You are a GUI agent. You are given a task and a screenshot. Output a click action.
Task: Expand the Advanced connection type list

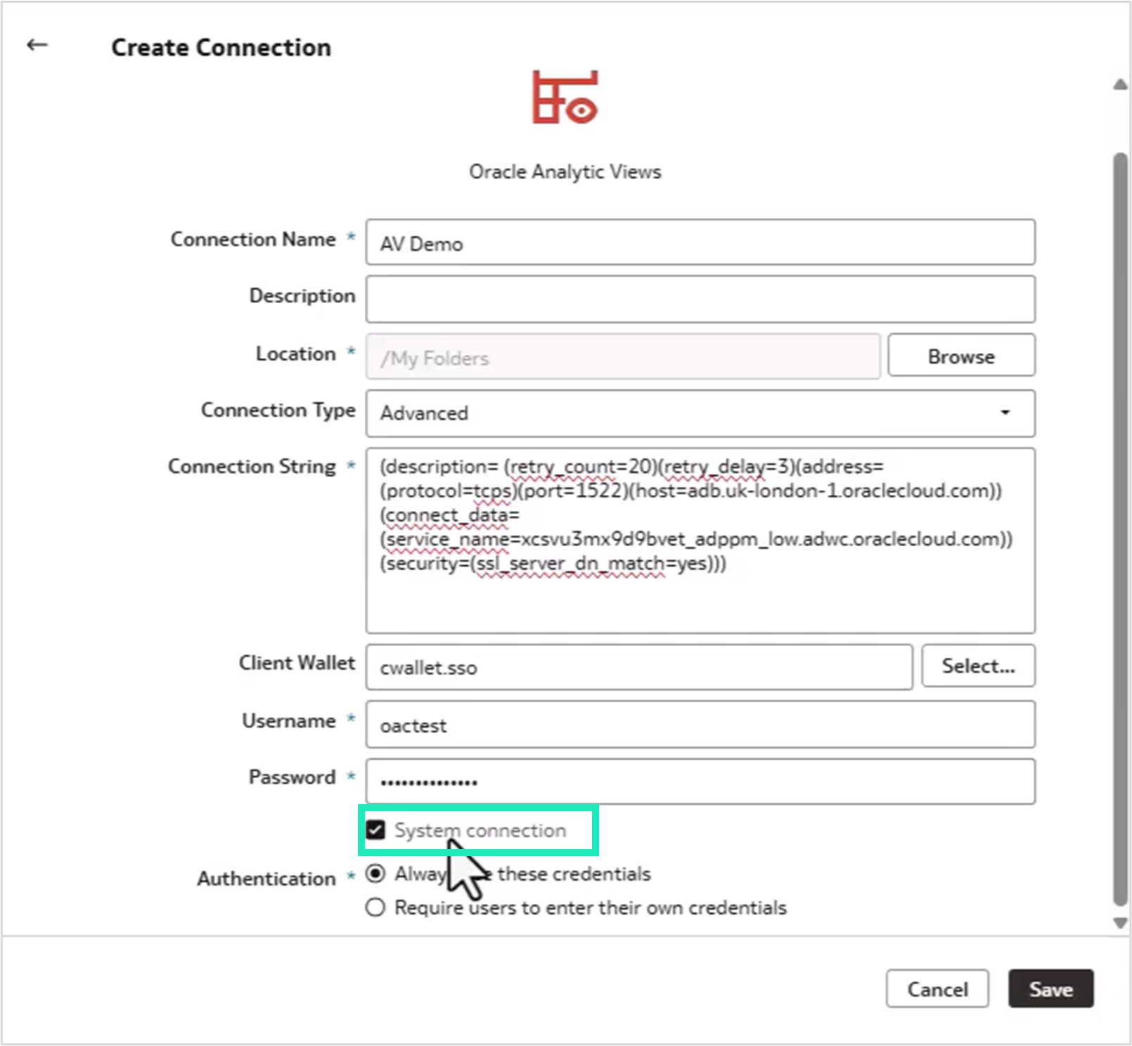tap(700, 413)
